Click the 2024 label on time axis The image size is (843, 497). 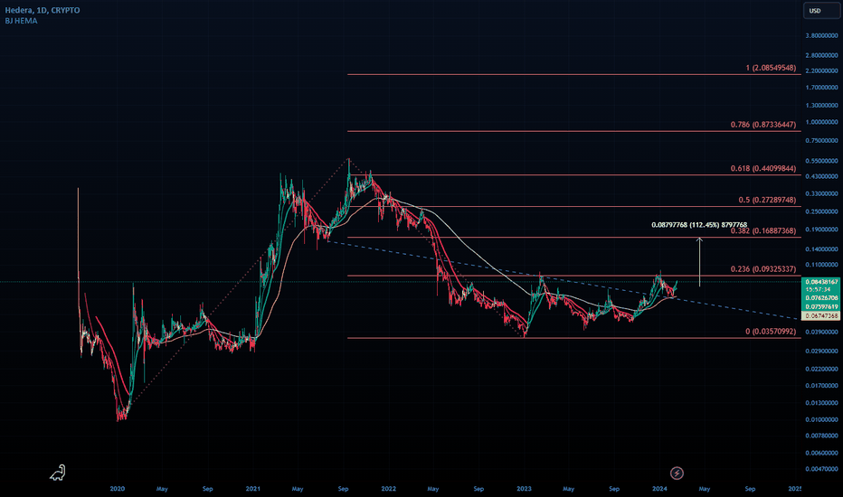tap(659, 489)
